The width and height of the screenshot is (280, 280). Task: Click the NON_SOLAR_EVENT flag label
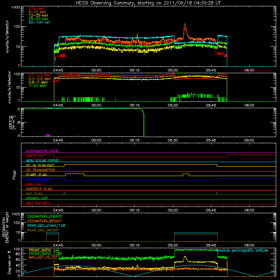(42, 161)
